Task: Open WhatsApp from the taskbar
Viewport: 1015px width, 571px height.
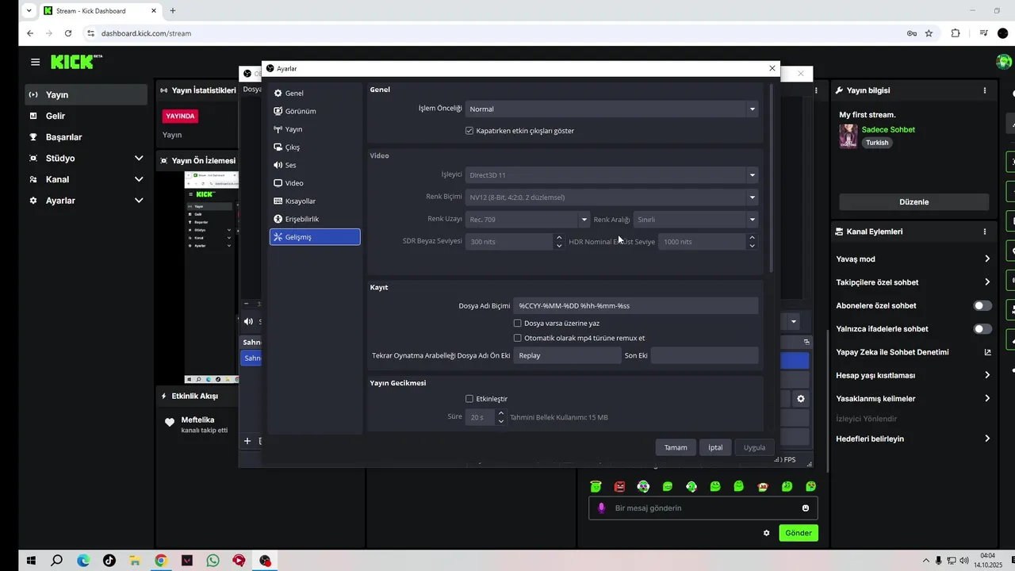Action: point(213,561)
